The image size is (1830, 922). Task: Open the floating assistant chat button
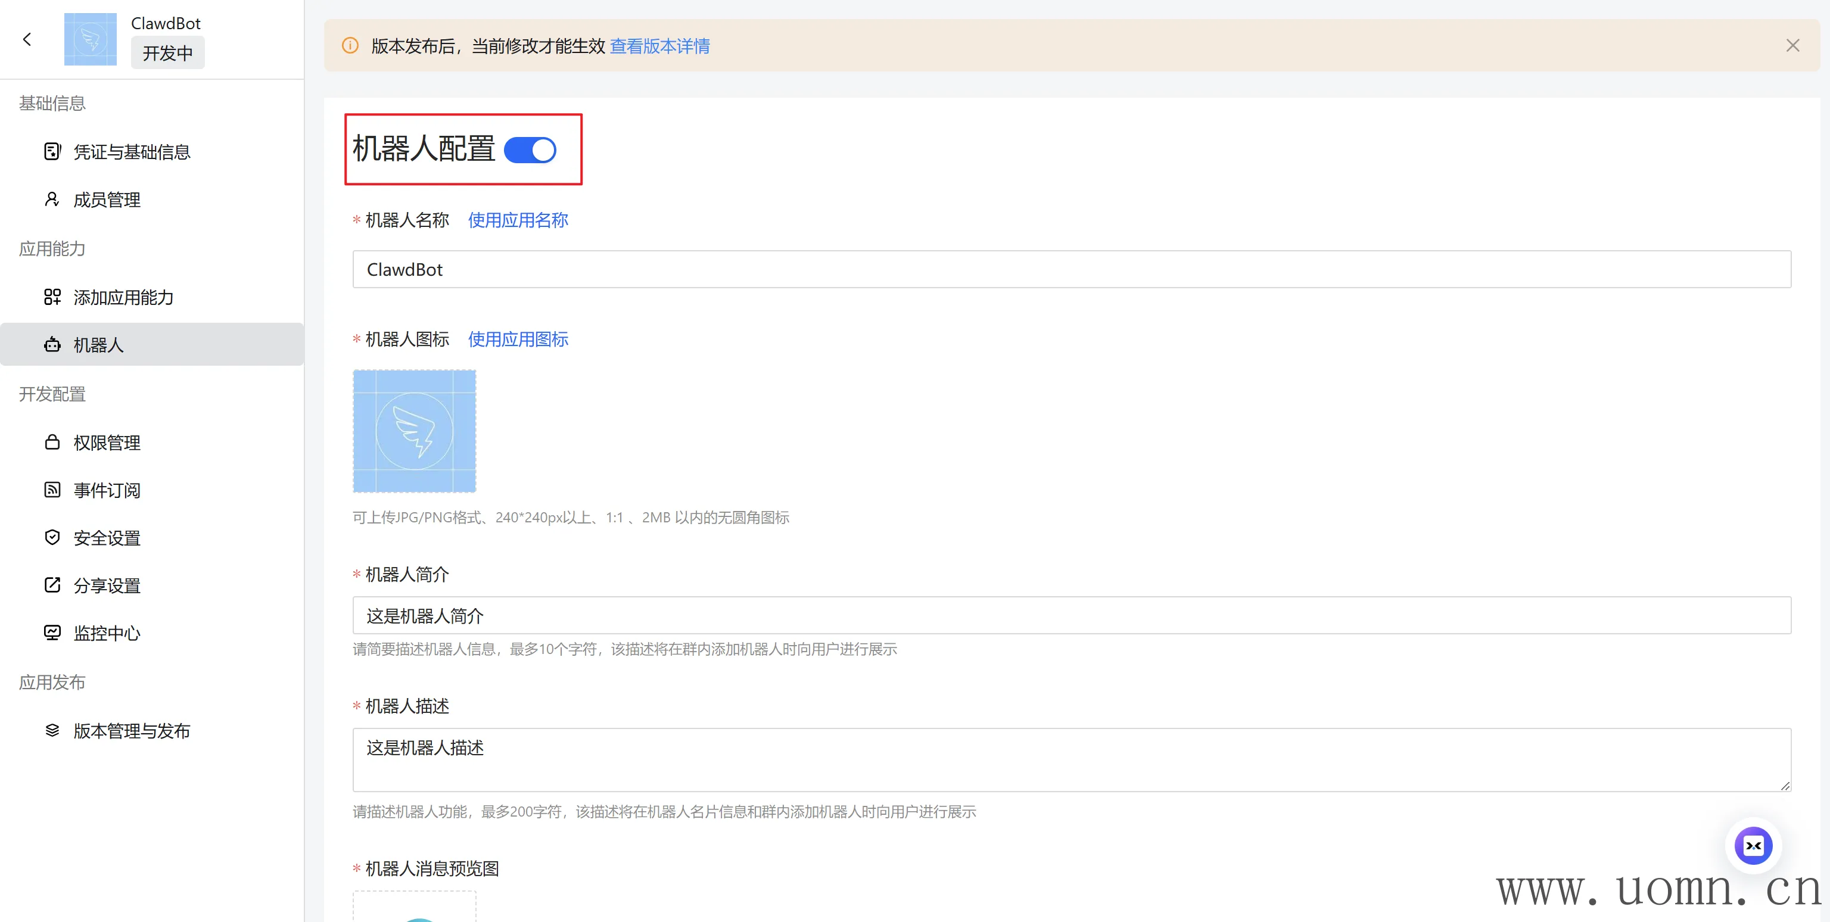(1753, 846)
